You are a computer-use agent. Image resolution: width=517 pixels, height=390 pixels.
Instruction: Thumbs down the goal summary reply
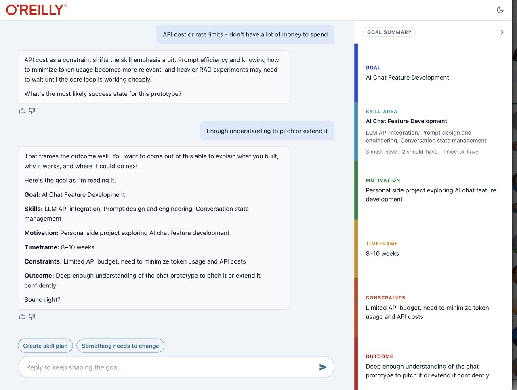32,317
